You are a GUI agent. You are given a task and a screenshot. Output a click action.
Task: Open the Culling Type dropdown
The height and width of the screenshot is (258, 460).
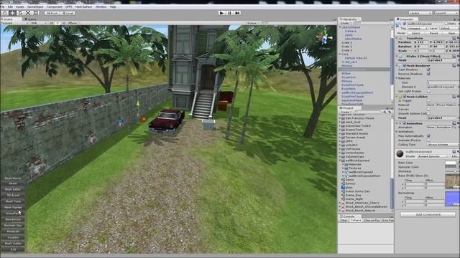pos(443,145)
